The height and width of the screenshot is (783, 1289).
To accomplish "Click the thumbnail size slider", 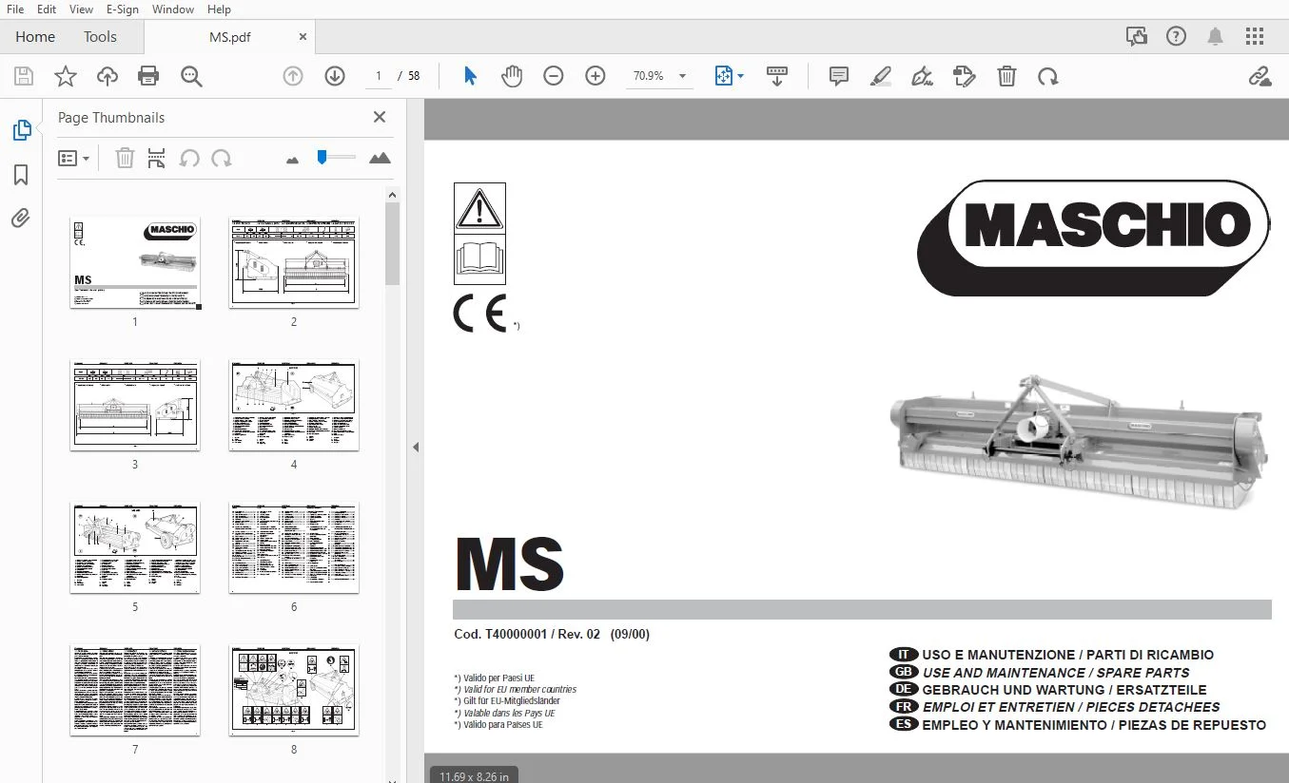I will coord(336,157).
